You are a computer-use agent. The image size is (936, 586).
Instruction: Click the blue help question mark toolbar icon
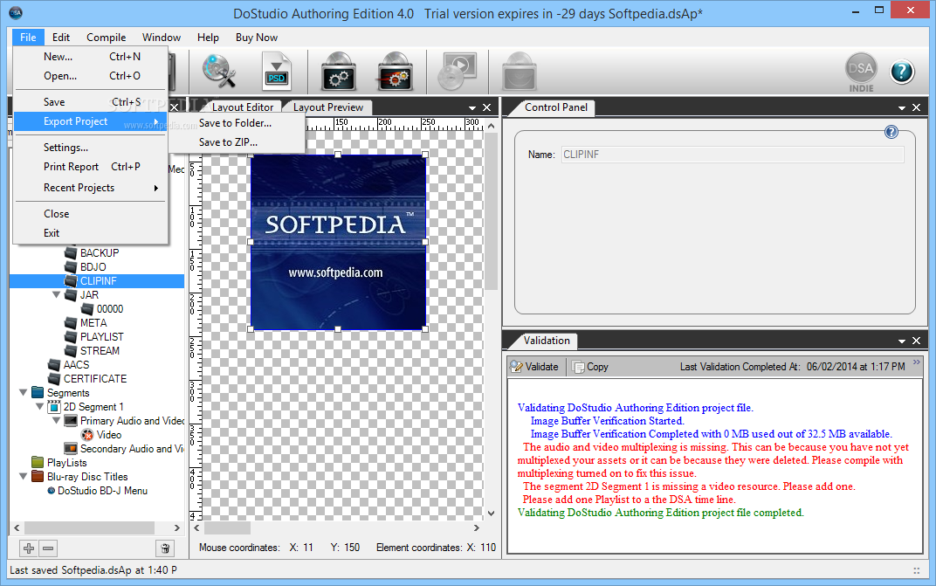[902, 72]
